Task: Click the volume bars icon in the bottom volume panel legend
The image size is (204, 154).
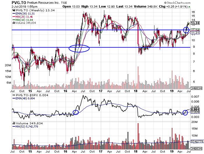Action: [x=14, y=123]
